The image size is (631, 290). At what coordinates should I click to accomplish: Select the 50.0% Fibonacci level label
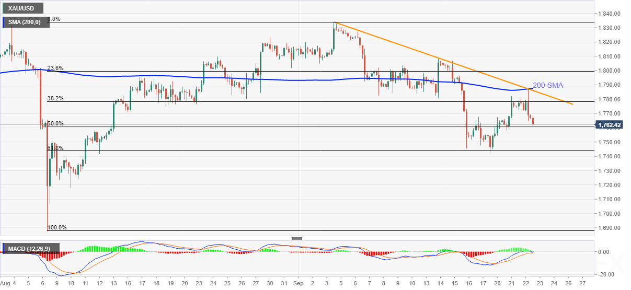[x=55, y=123]
